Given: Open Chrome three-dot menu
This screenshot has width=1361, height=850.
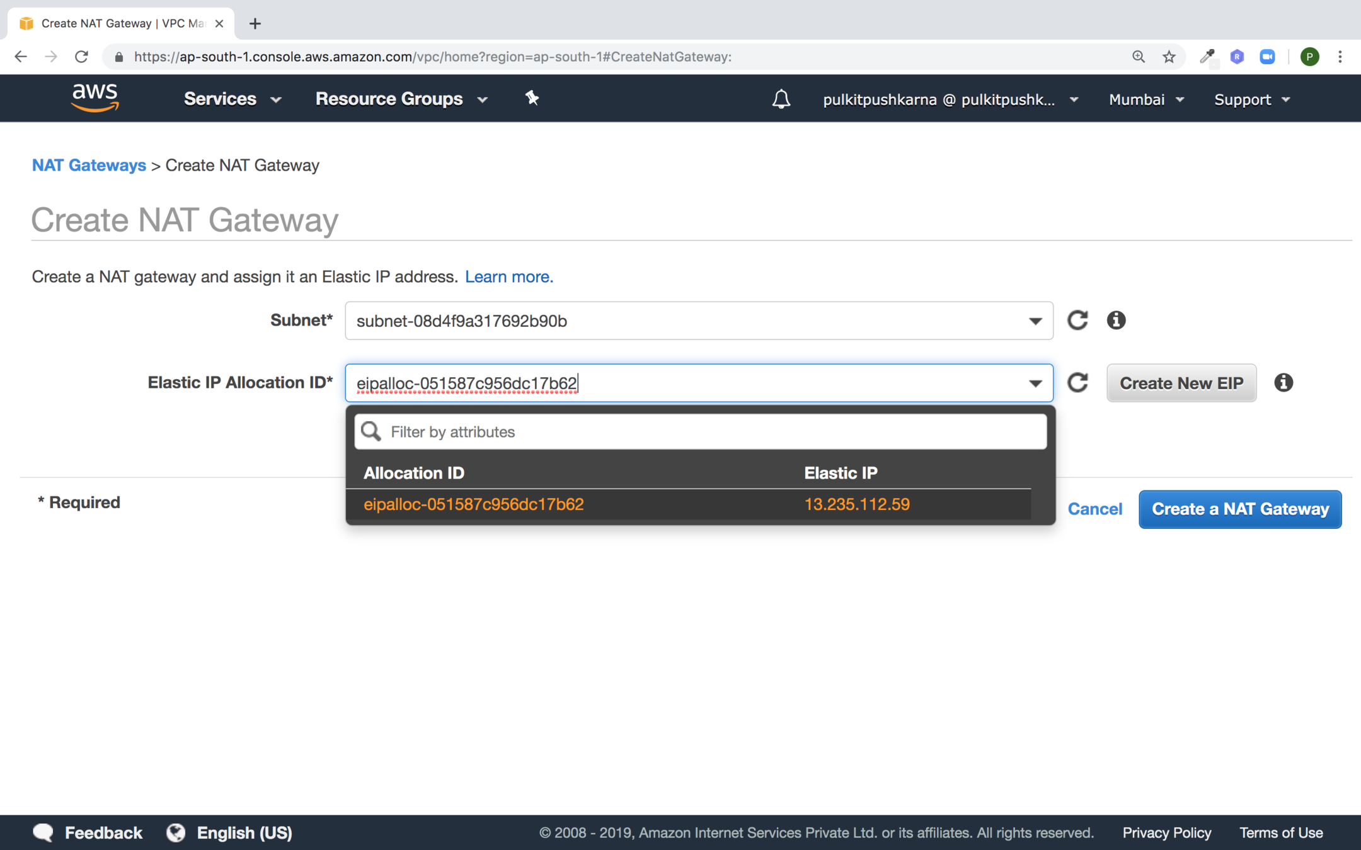Looking at the screenshot, I should [x=1340, y=57].
